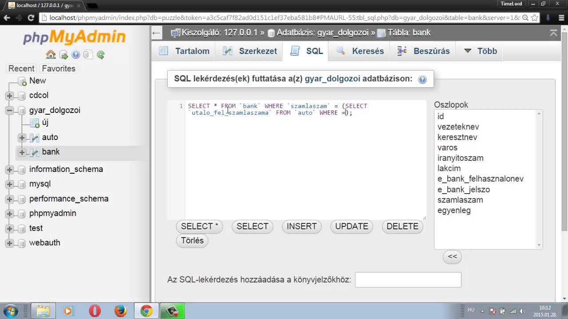568x319 pixels.
Task: Open Windows Start menu
Action: [x=11, y=311]
